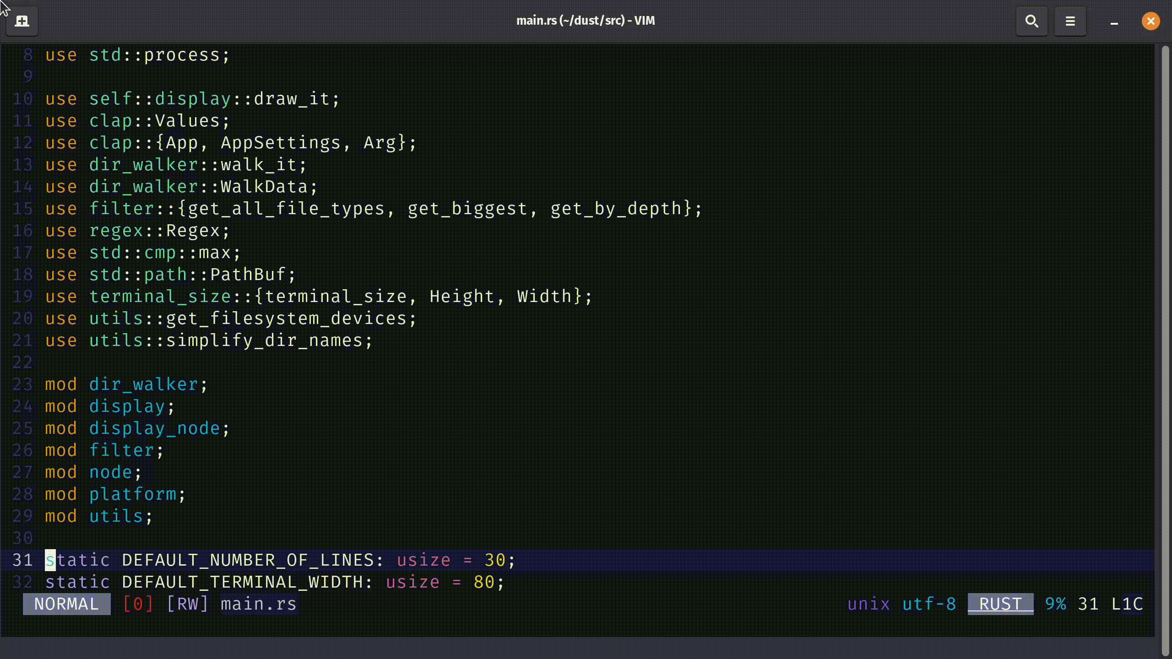Open a new terminal tab
Viewport: 1172px width, 659px height.
click(x=22, y=20)
